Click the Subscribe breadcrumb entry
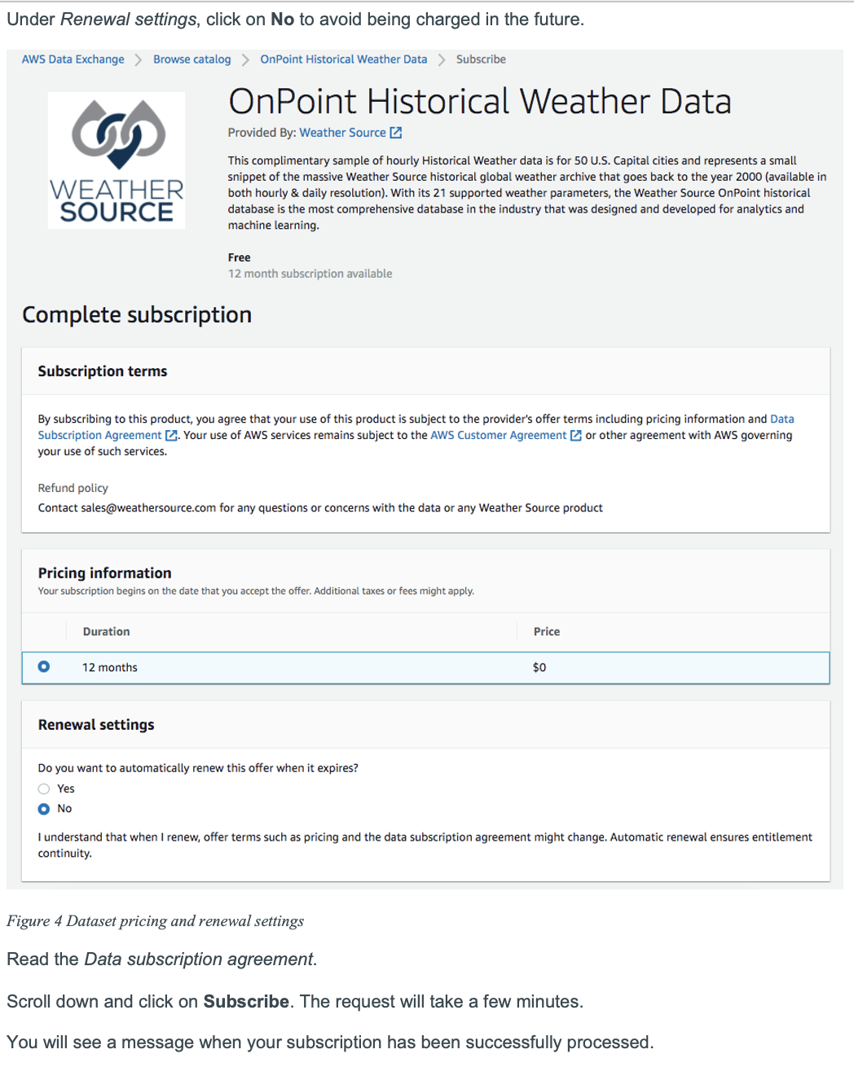The width and height of the screenshot is (854, 1067). pyautogui.click(x=481, y=59)
